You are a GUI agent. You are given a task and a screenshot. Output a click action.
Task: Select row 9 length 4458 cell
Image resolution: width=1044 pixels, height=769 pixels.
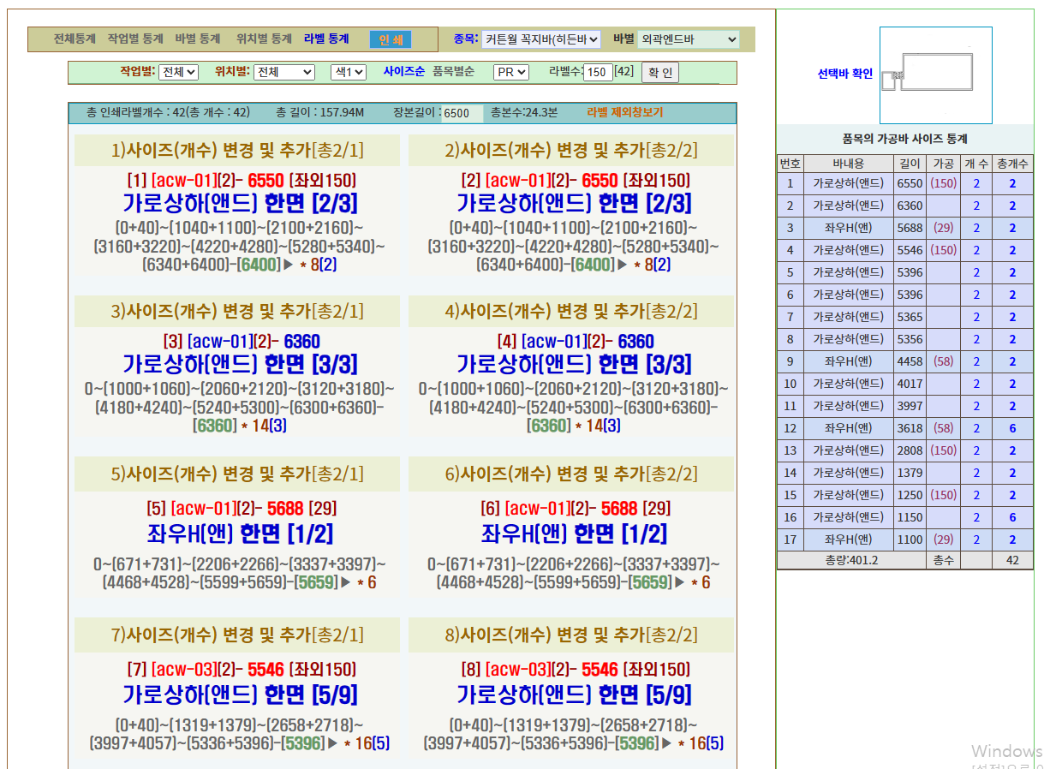click(x=910, y=361)
